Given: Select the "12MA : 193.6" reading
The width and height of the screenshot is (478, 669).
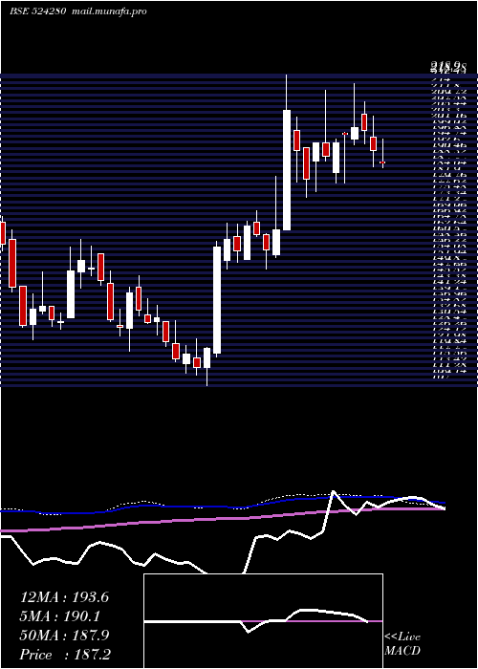Looking at the screenshot, I should point(64,597).
